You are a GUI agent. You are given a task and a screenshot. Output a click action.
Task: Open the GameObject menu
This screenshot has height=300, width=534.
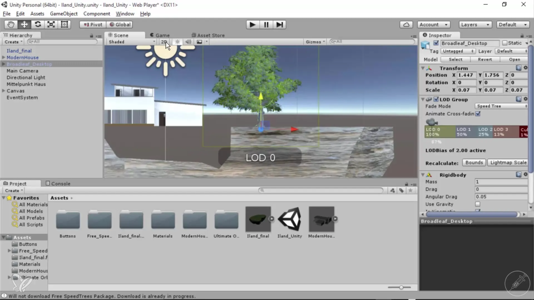[64, 14]
